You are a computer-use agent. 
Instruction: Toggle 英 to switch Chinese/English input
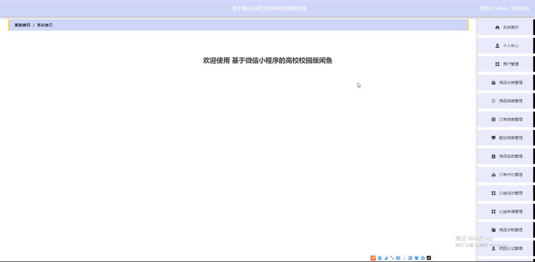(x=380, y=258)
